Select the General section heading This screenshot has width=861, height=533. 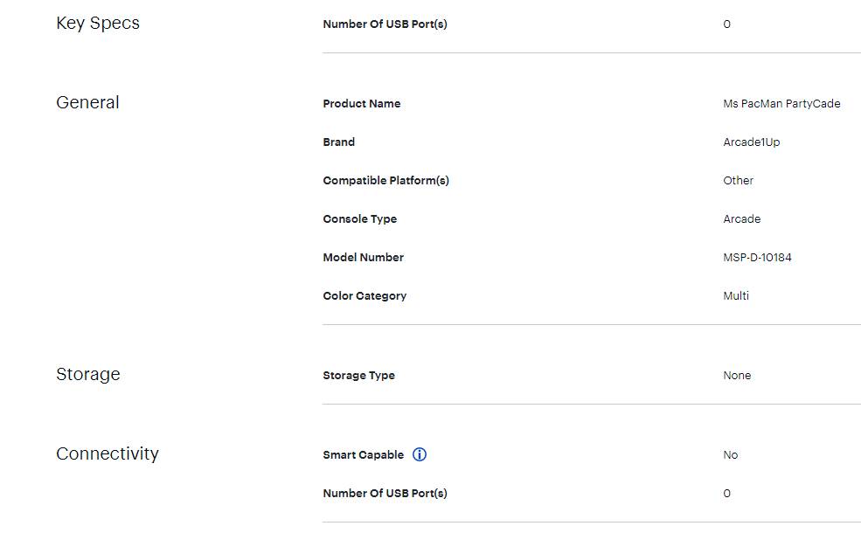tap(87, 103)
